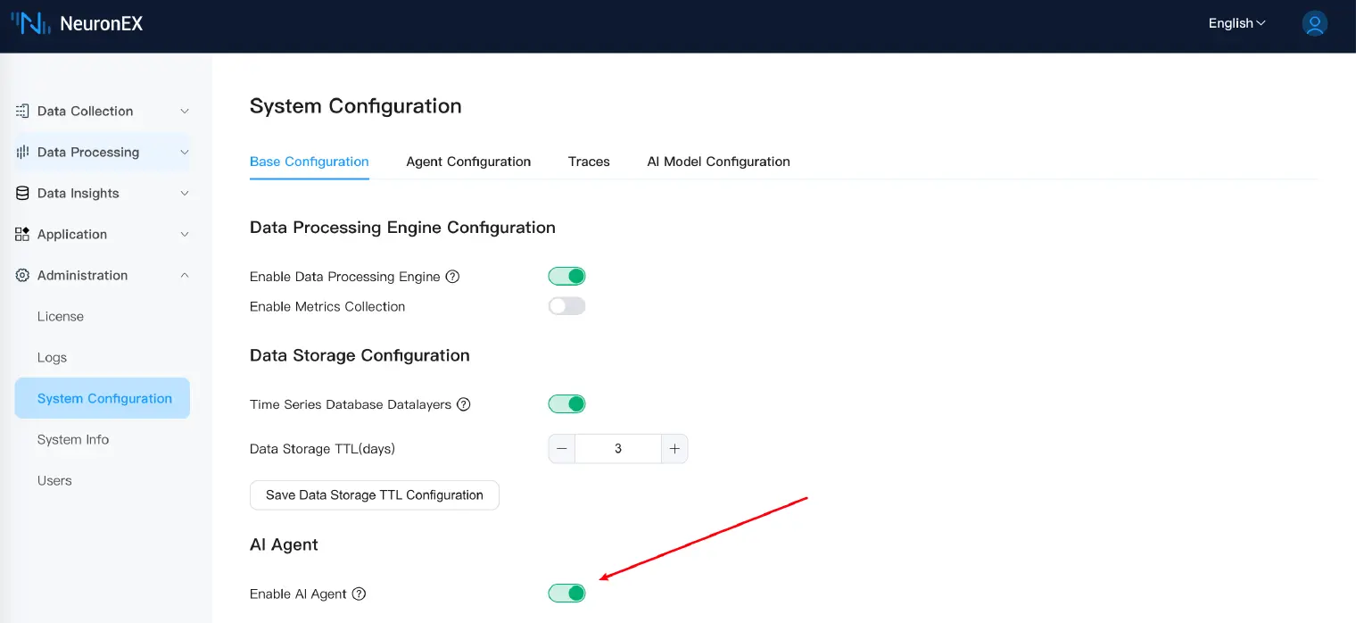This screenshot has width=1356, height=623.
Task: Click the Data Collection sidebar icon
Action: [22, 112]
